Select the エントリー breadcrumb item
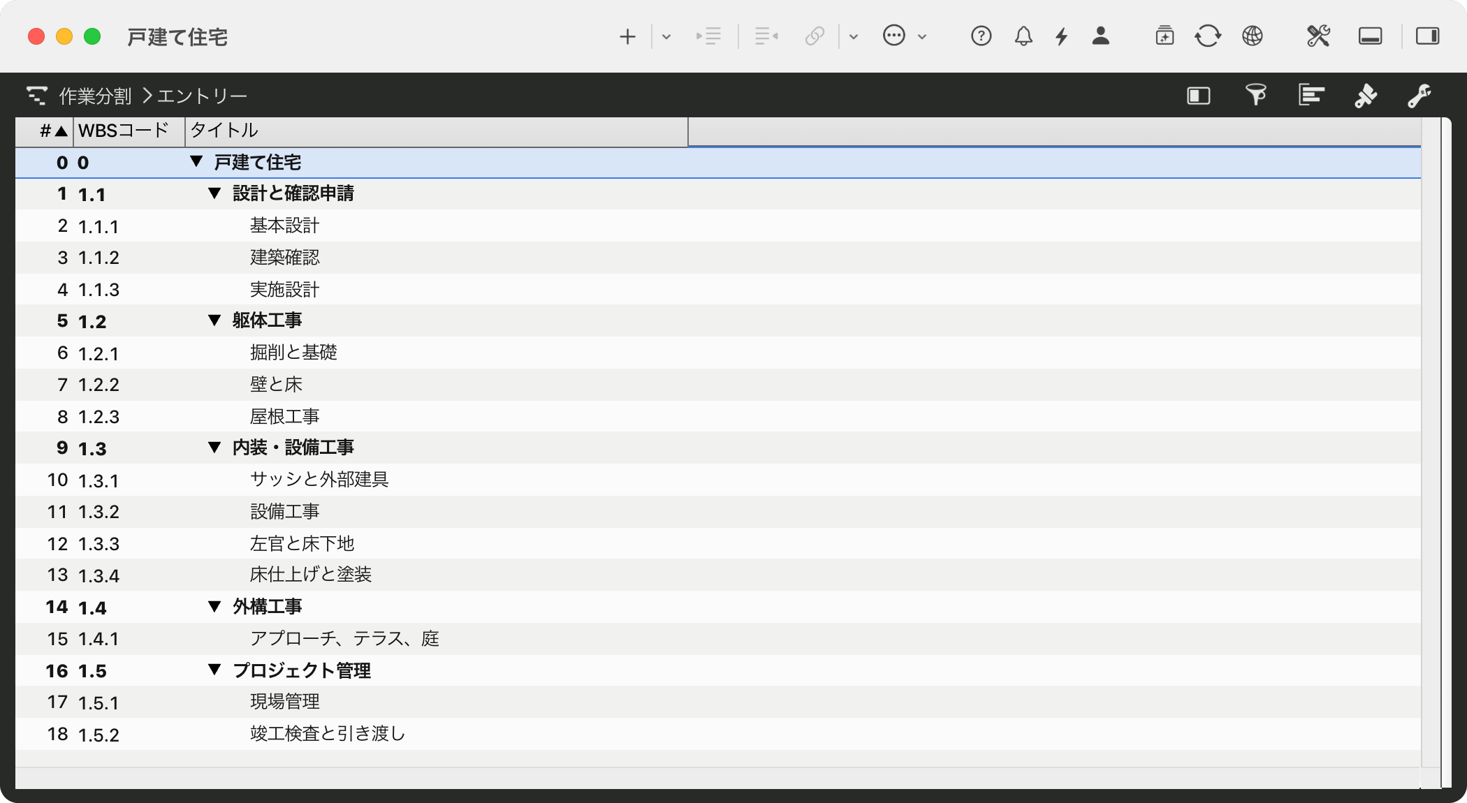Image resolution: width=1467 pixels, height=803 pixels. [x=202, y=96]
